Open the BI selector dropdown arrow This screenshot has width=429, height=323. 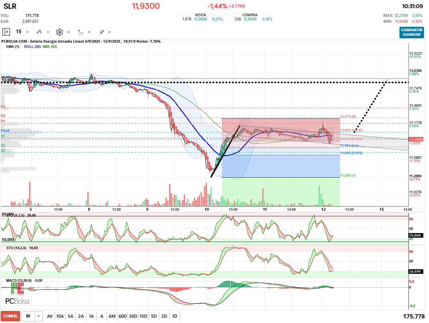click(x=39, y=316)
